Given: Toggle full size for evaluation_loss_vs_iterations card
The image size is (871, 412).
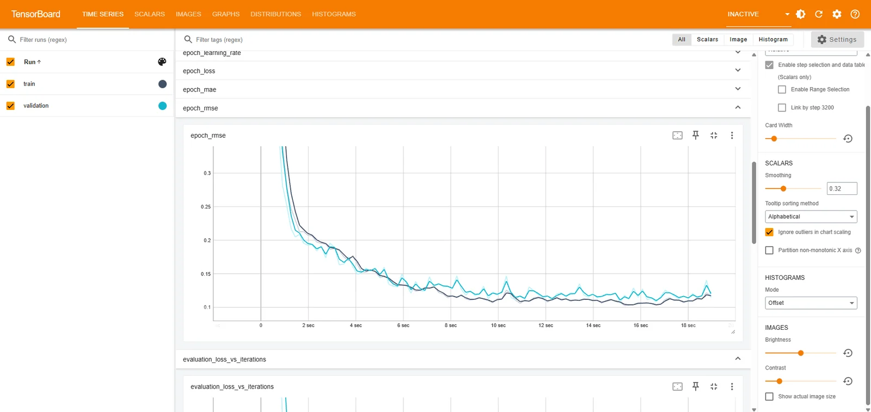Looking at the screenshot, I should [714, 386].
